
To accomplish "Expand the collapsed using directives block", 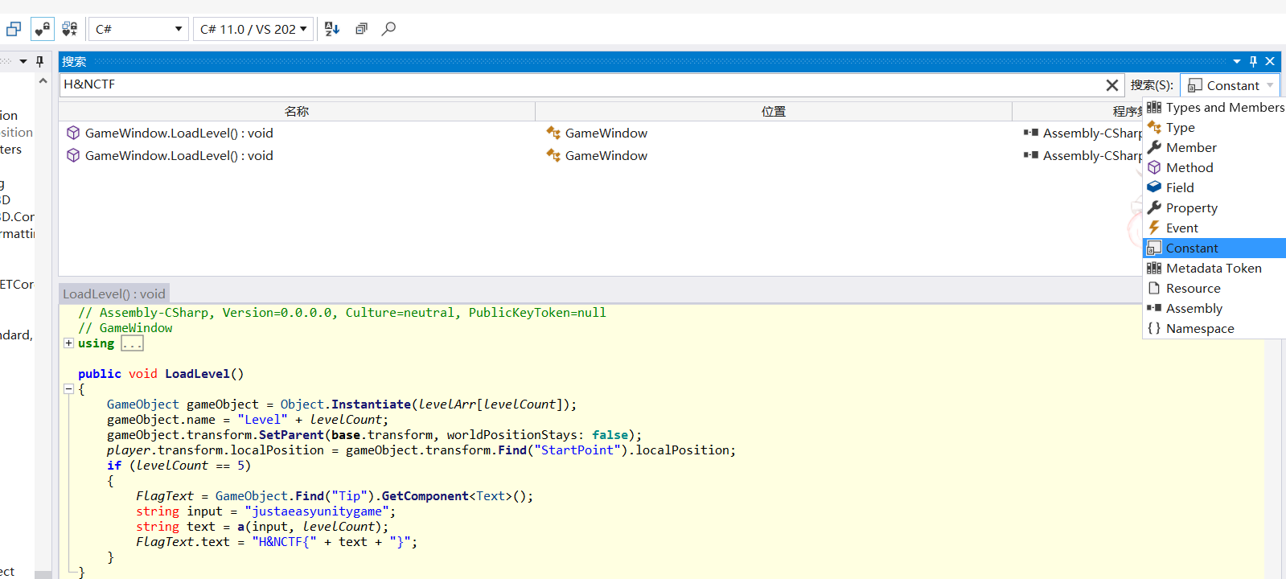I will tap(69, 343).
